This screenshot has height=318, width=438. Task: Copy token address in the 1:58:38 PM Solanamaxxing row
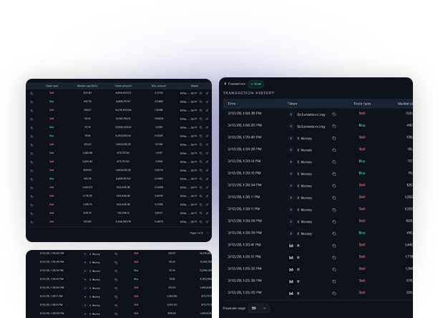pos(334,114)
